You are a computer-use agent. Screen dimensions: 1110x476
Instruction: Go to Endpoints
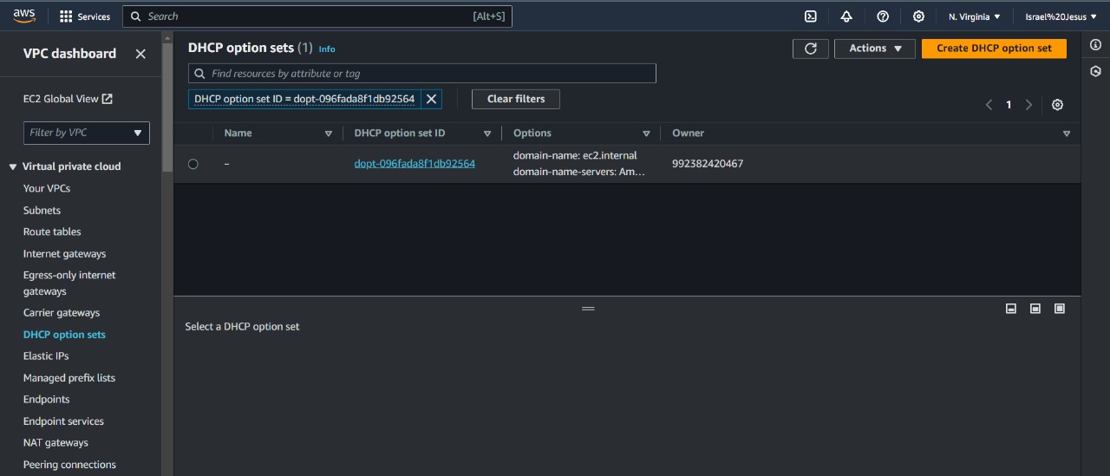[x=47, y=400]
